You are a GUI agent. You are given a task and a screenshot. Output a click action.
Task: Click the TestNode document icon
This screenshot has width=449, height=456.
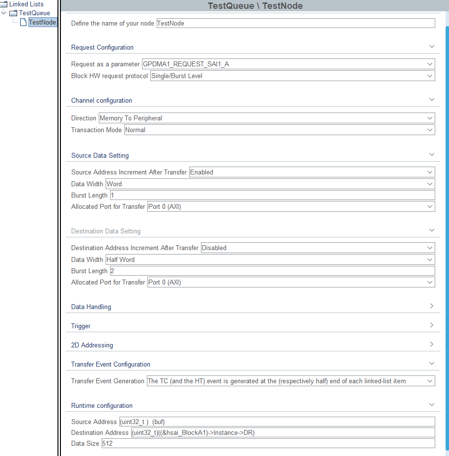(x=23, y=22)
